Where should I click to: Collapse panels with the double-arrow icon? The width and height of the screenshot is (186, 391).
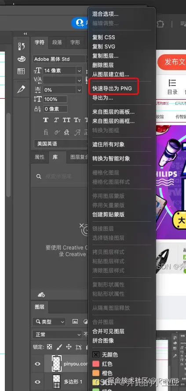pos(26,34)
